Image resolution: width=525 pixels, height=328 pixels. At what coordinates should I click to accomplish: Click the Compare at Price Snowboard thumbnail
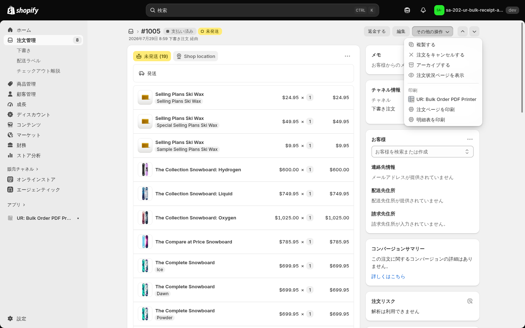coord(145,242)
